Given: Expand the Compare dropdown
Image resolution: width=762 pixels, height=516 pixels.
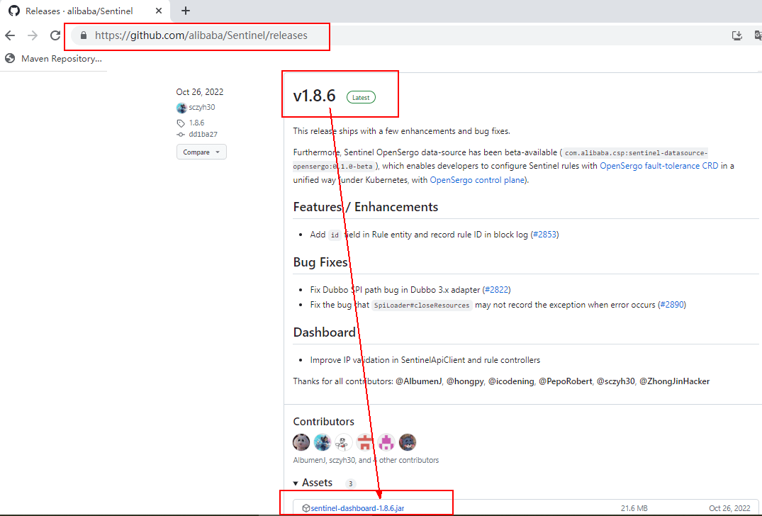Looking at the screenshot, I should [x=201, y=152].
